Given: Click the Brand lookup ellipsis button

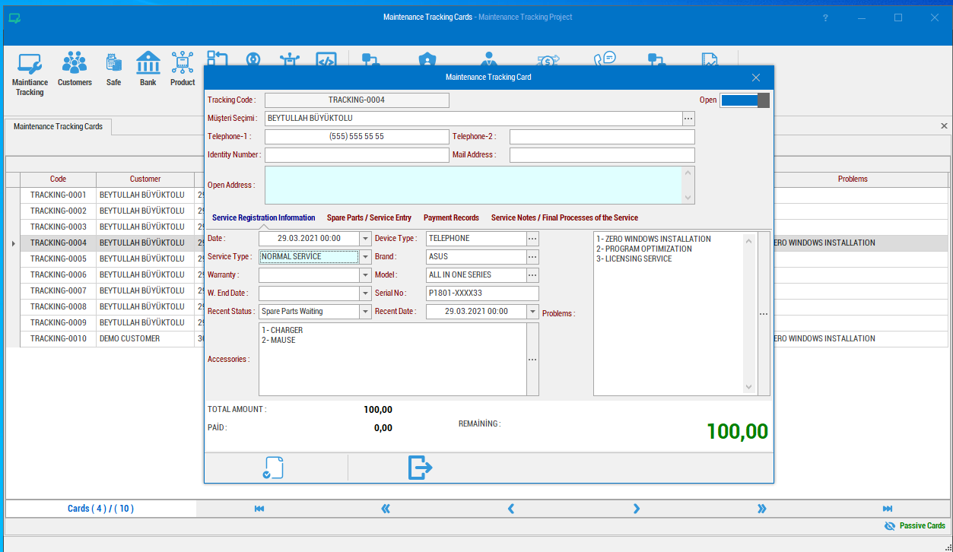Looking at the screenshot, I should 532,257.
